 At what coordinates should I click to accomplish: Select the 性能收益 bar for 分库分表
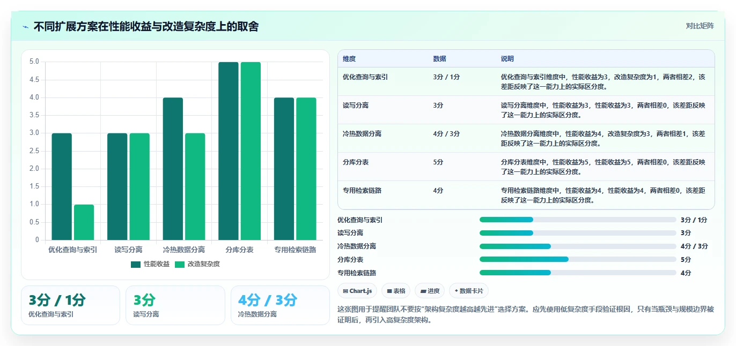[x=229, y=151]
